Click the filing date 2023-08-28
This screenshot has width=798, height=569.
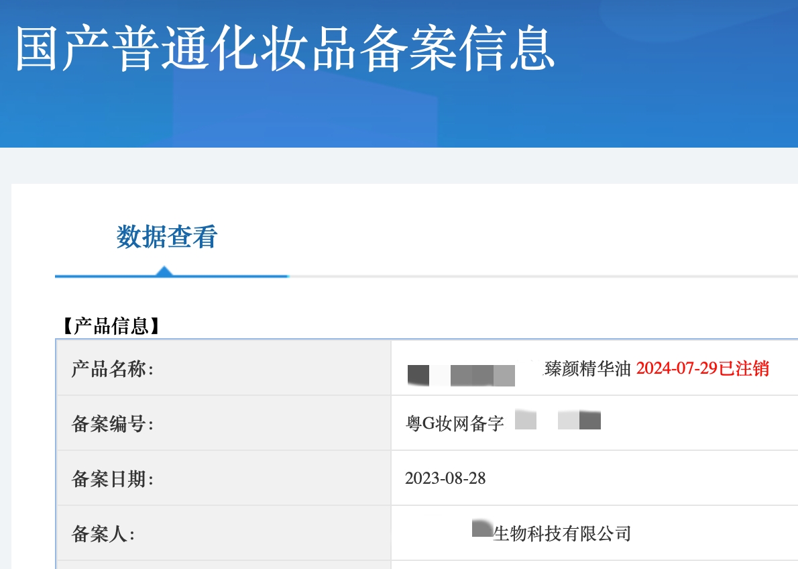(445, 478)
